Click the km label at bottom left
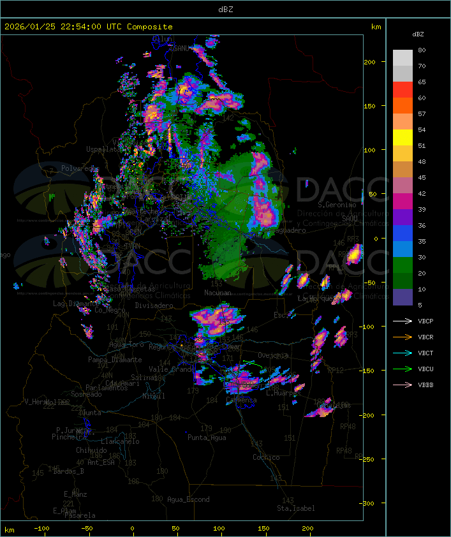The image size is (451, 537). (x=9, y=530)
